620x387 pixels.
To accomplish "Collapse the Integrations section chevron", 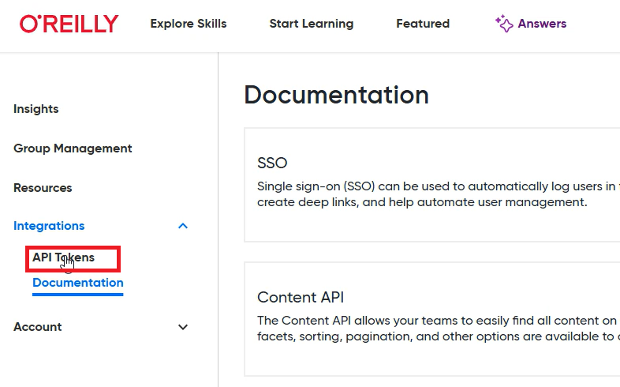I will click(x=183, y=226).
